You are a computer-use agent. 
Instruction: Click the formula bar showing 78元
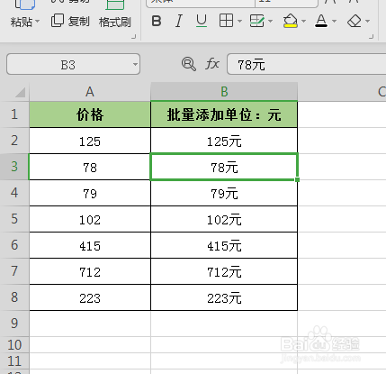tap(307, 64)
